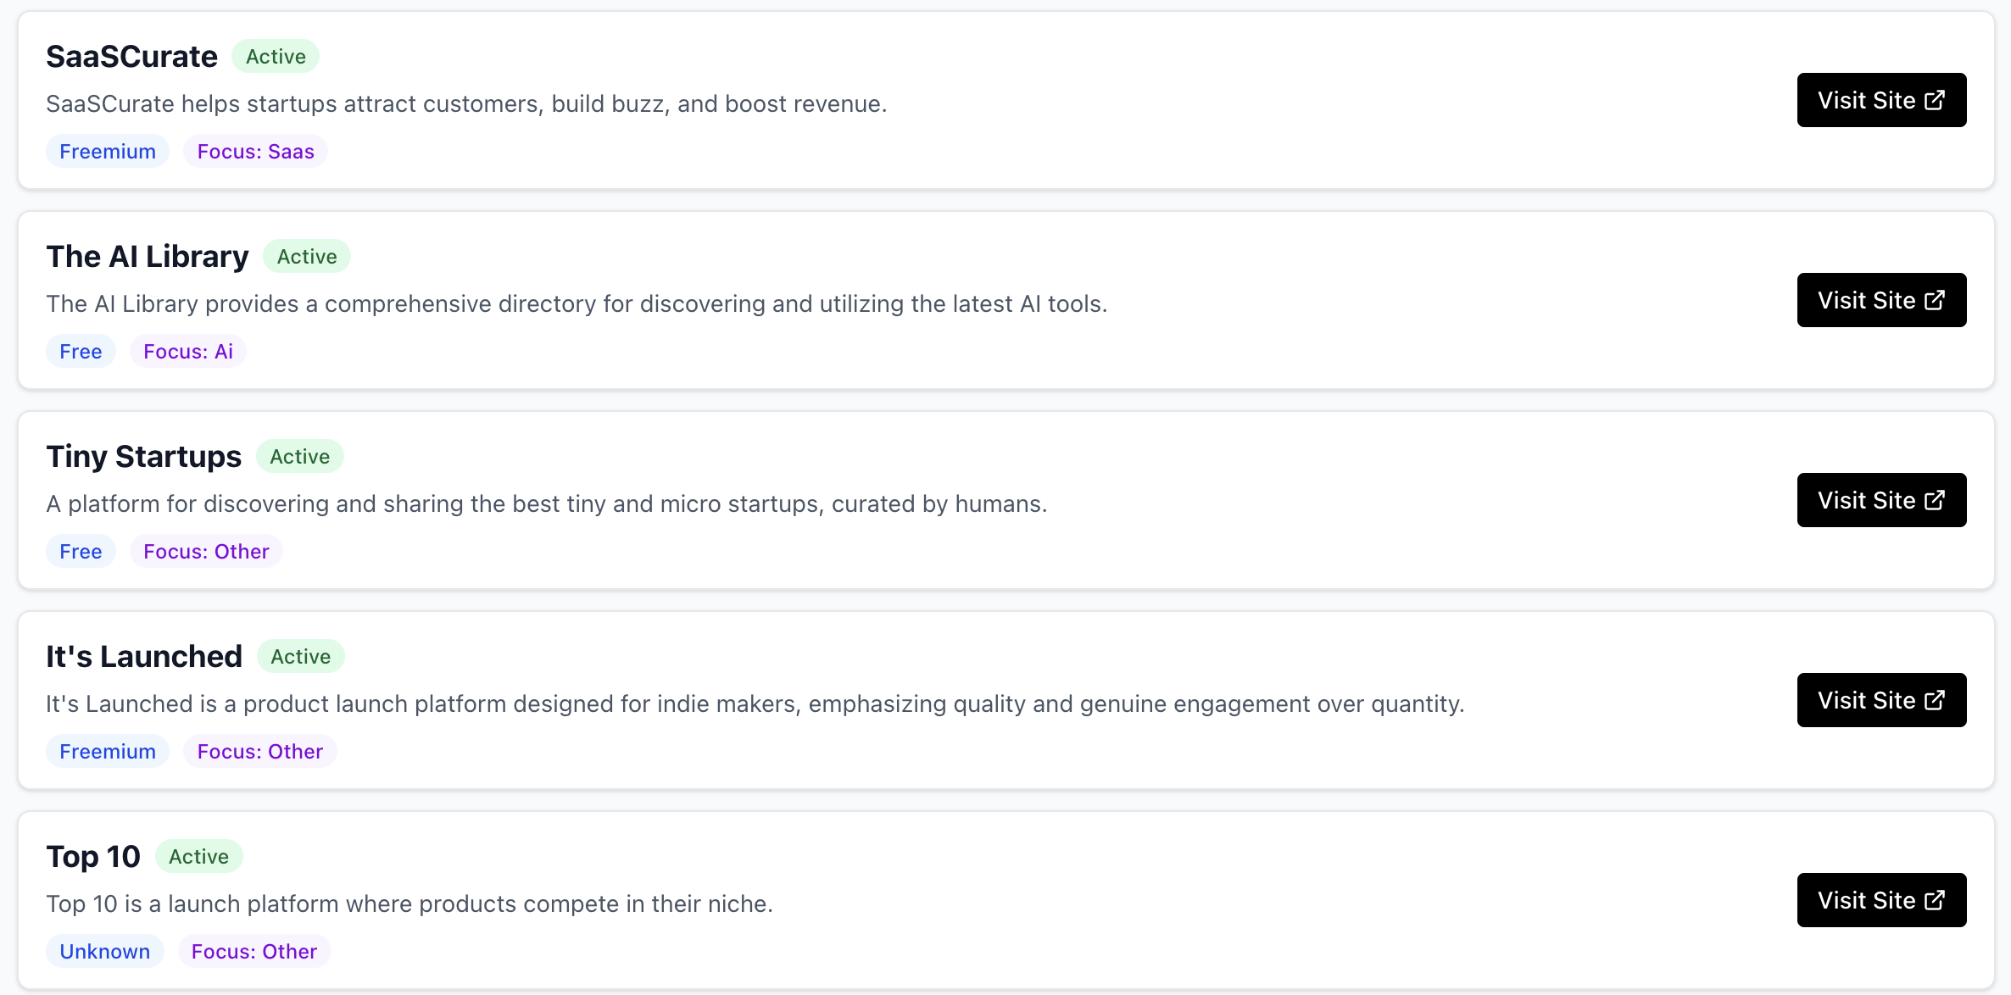2011x995 pixels.
Task: Open the SaaSCurate listing title
Action: pos(131,57)
